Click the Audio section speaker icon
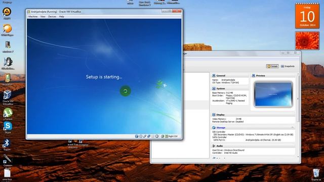Image resolution: width=324 pixels, height=182 pixels. [x=214, y=146]
